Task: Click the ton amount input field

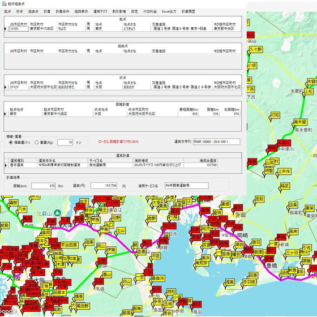Action: pos(65,142)
